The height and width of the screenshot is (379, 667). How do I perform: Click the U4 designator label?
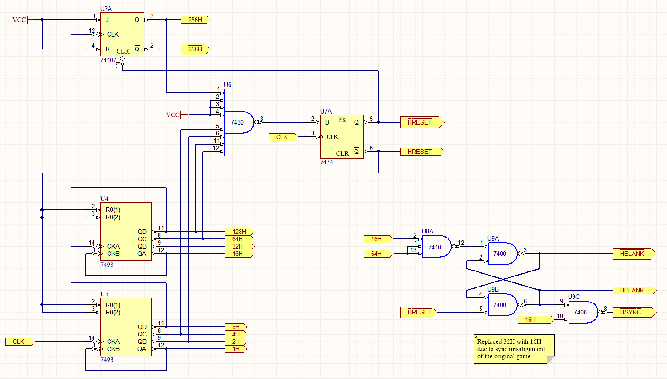pos(104,199)
